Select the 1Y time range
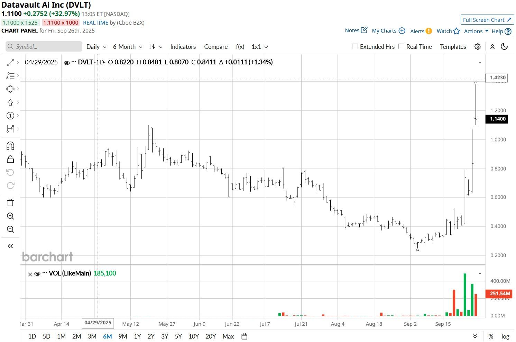This screenshot has width=516, height=342. (137, 336)
